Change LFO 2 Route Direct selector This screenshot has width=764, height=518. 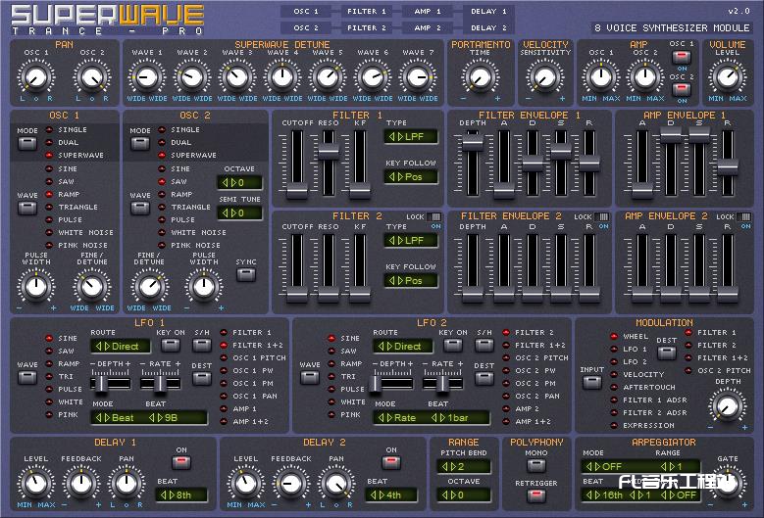click(x=403, y=347)
